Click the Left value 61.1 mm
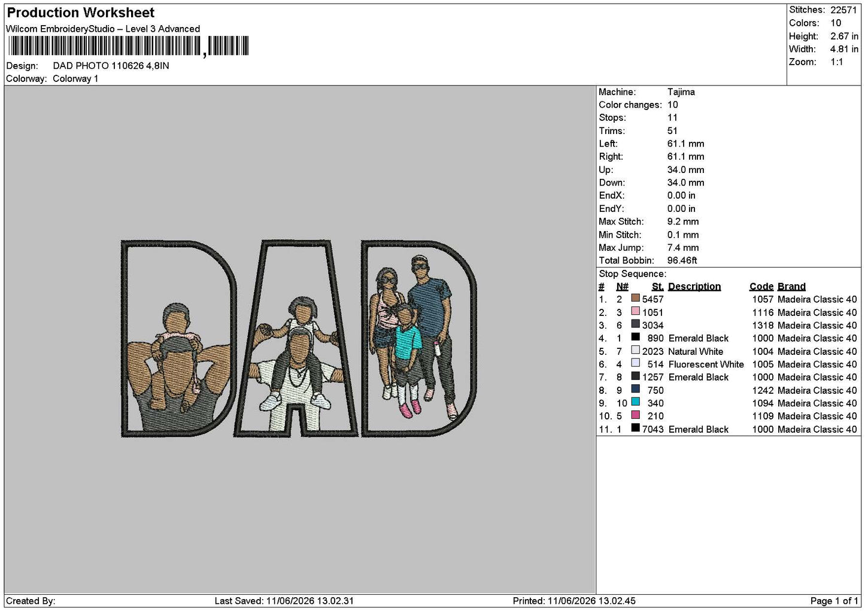The width and height of the screenshot is (865, 611). point(686,144)
